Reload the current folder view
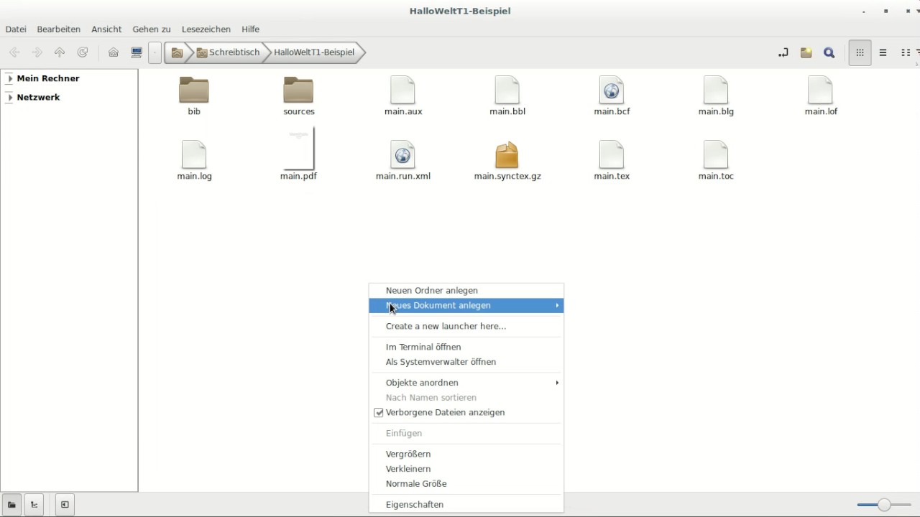 tap(83, 52)
